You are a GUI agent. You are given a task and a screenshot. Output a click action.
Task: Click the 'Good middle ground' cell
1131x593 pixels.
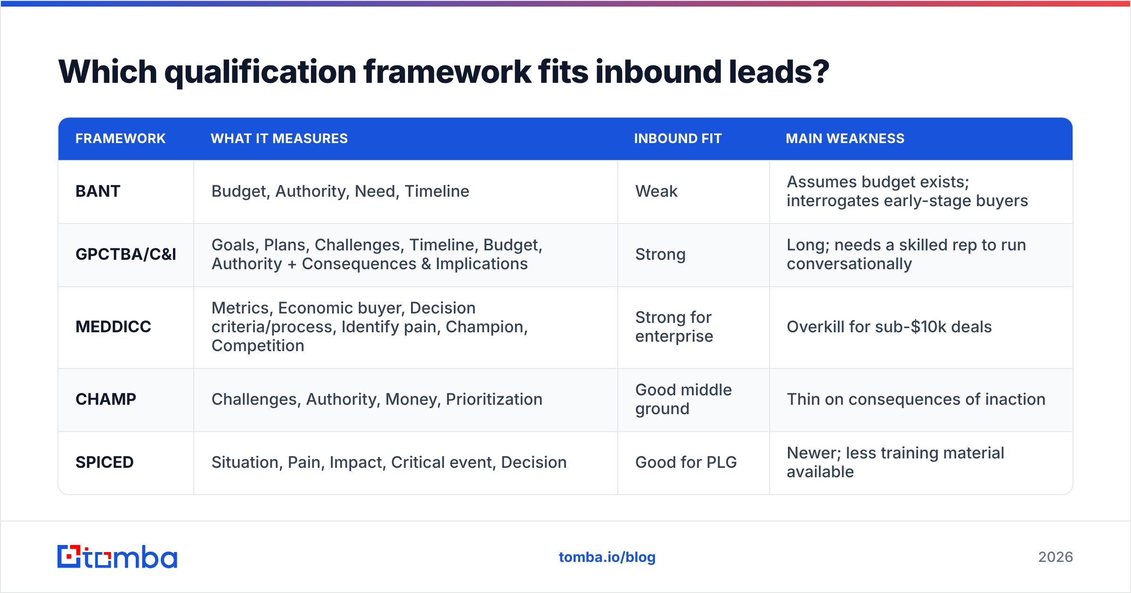pyautogui.click(x=694, y=400)
